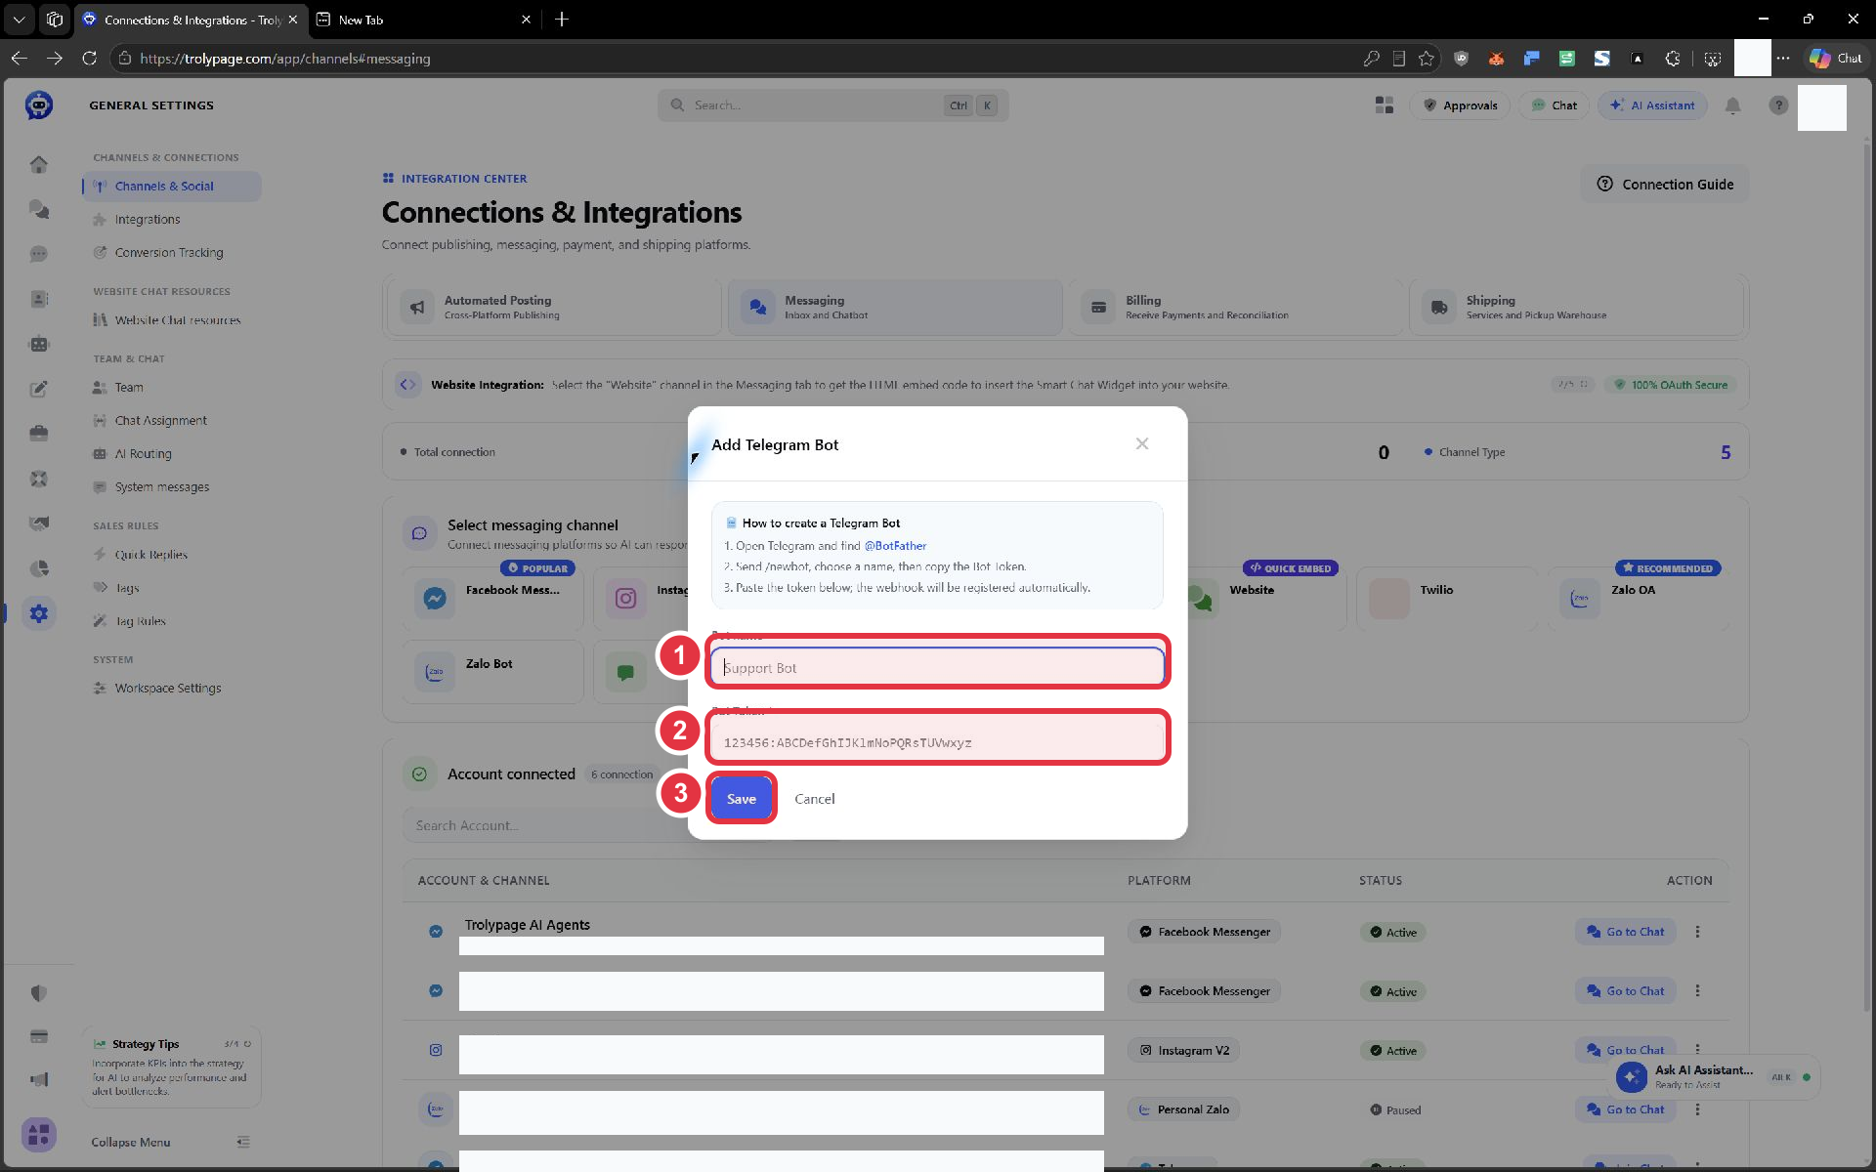1876x1172 pixels.
Task: Click the settings gear icon in left rail
Action: coord(39,613)
